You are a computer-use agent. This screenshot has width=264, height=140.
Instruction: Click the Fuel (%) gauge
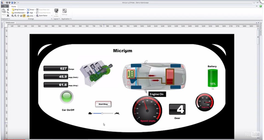[x=205, y=102]
